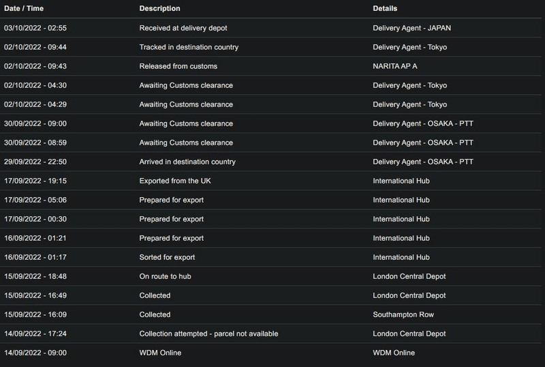Click the 15/09/2022 - 16:49 timestamp
Screen dimensions: 545x367
coord(35,295)
